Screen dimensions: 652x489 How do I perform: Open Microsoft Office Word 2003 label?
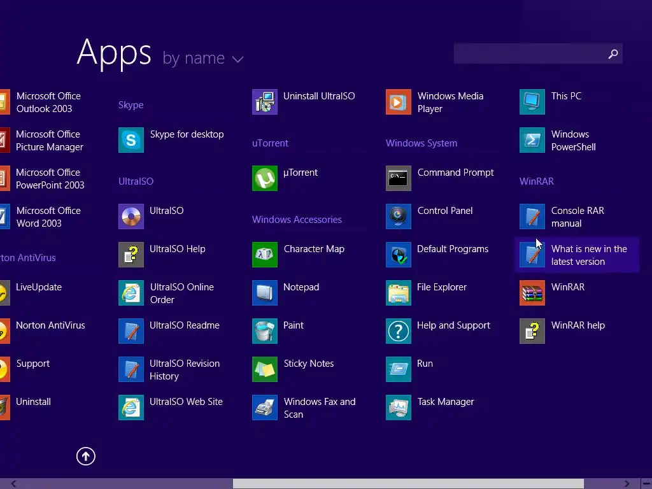48,217
